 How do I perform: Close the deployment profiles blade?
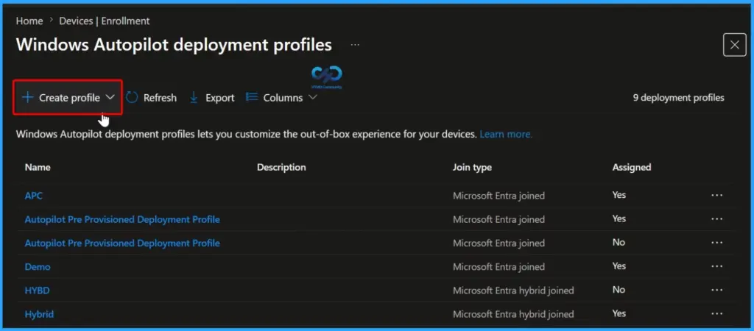coord(734,45)
